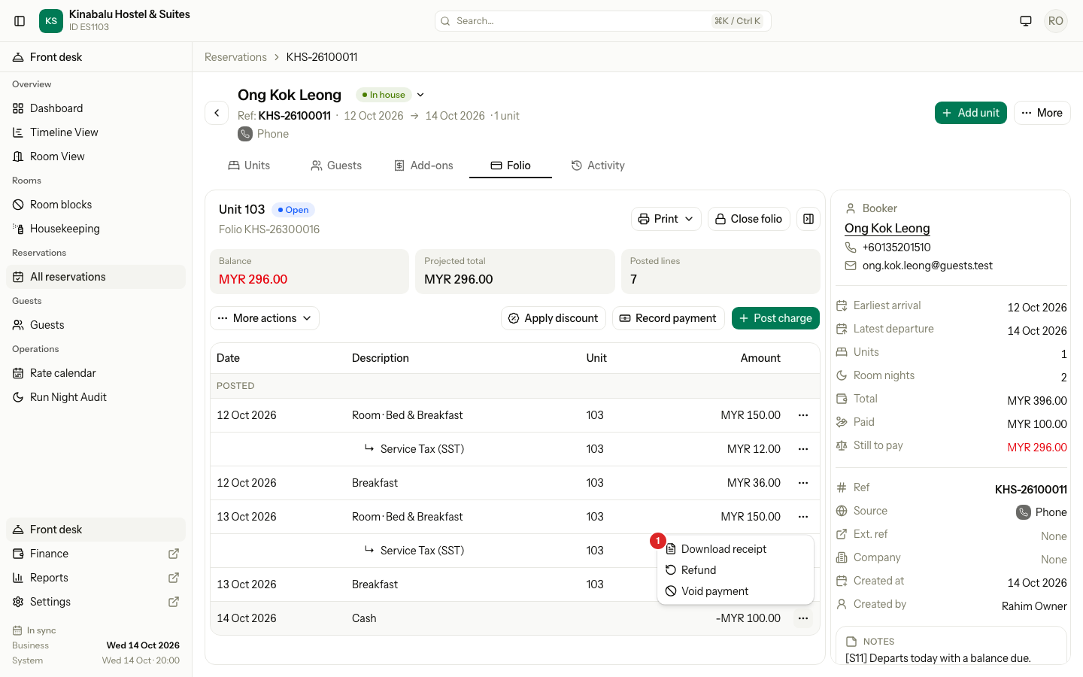Screen dimensions: 1083x677
Task: Click Record payment
Action: tap(669, 318)
